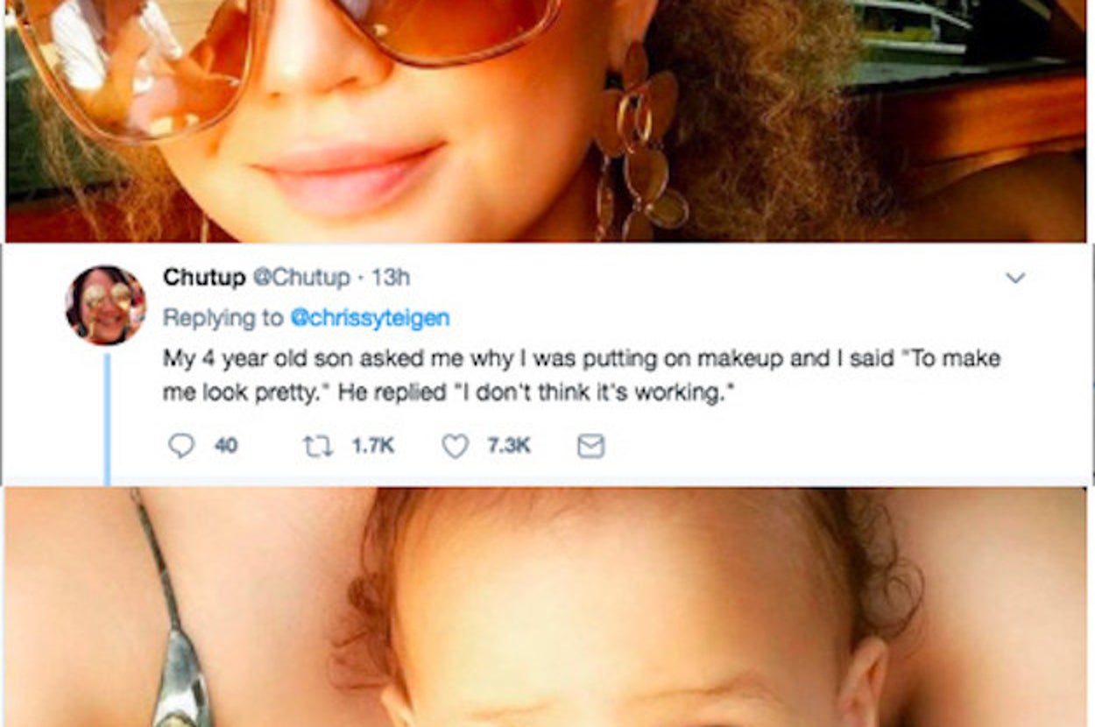Click the reply count of 40

226,447
